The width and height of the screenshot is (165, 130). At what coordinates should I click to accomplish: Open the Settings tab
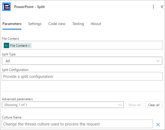pos(35,24)
